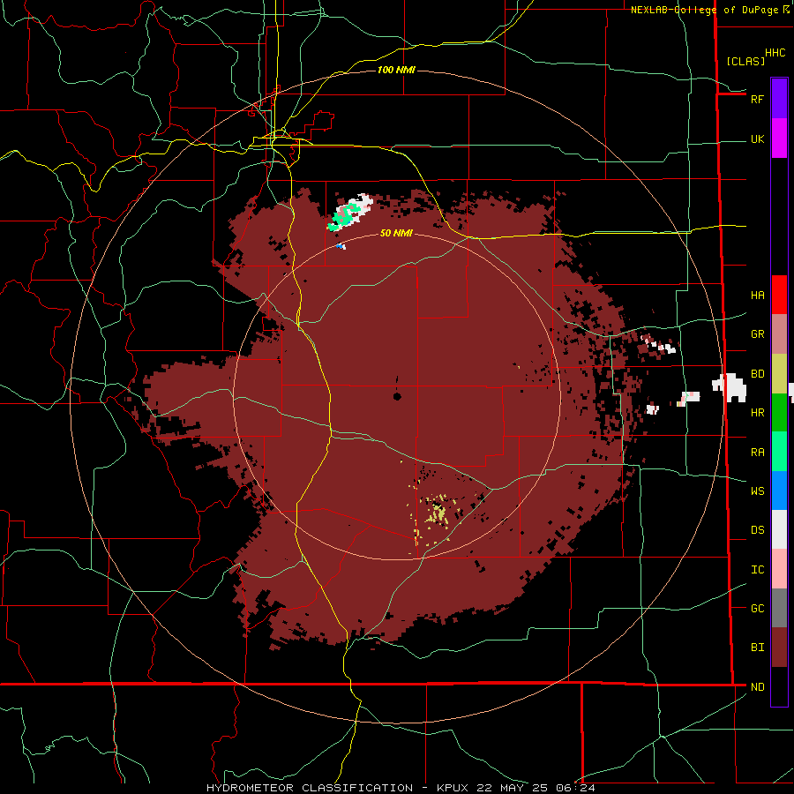This screenshot has width=794, height=794.
Task: Click the HA red legend swatch
Action: (x=779, y=295)
